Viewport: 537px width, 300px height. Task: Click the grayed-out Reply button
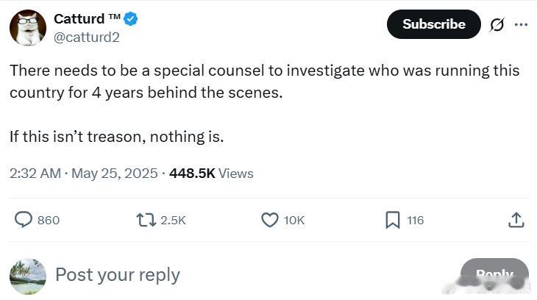494,274
